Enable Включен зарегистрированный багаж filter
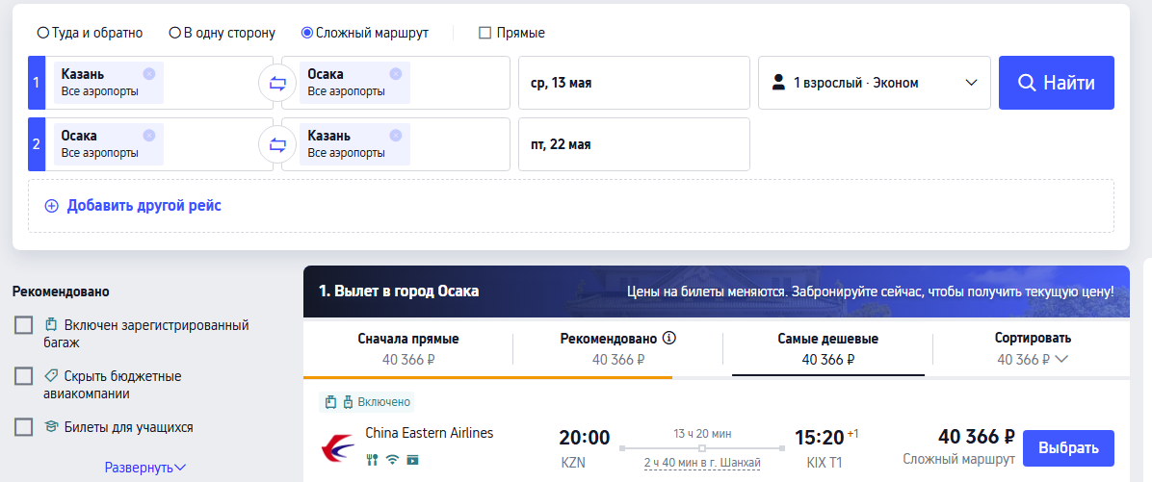The image size is (1152, 482). point(24,325)
